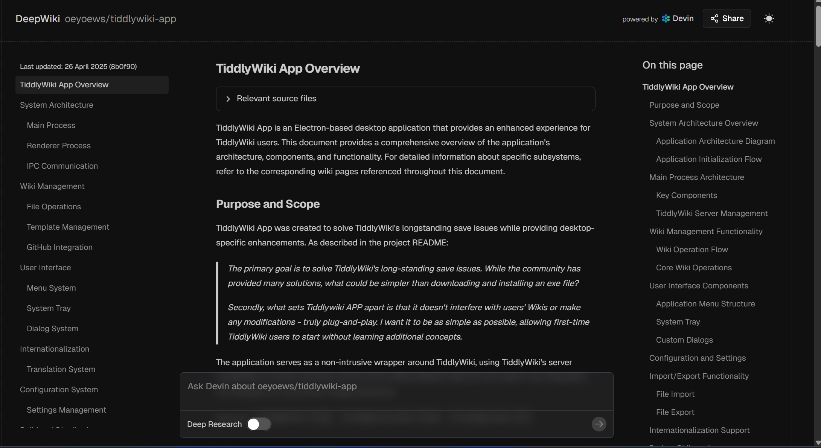Click the scrollbar down arrow

pyautogui.click(x=818, y=443)
